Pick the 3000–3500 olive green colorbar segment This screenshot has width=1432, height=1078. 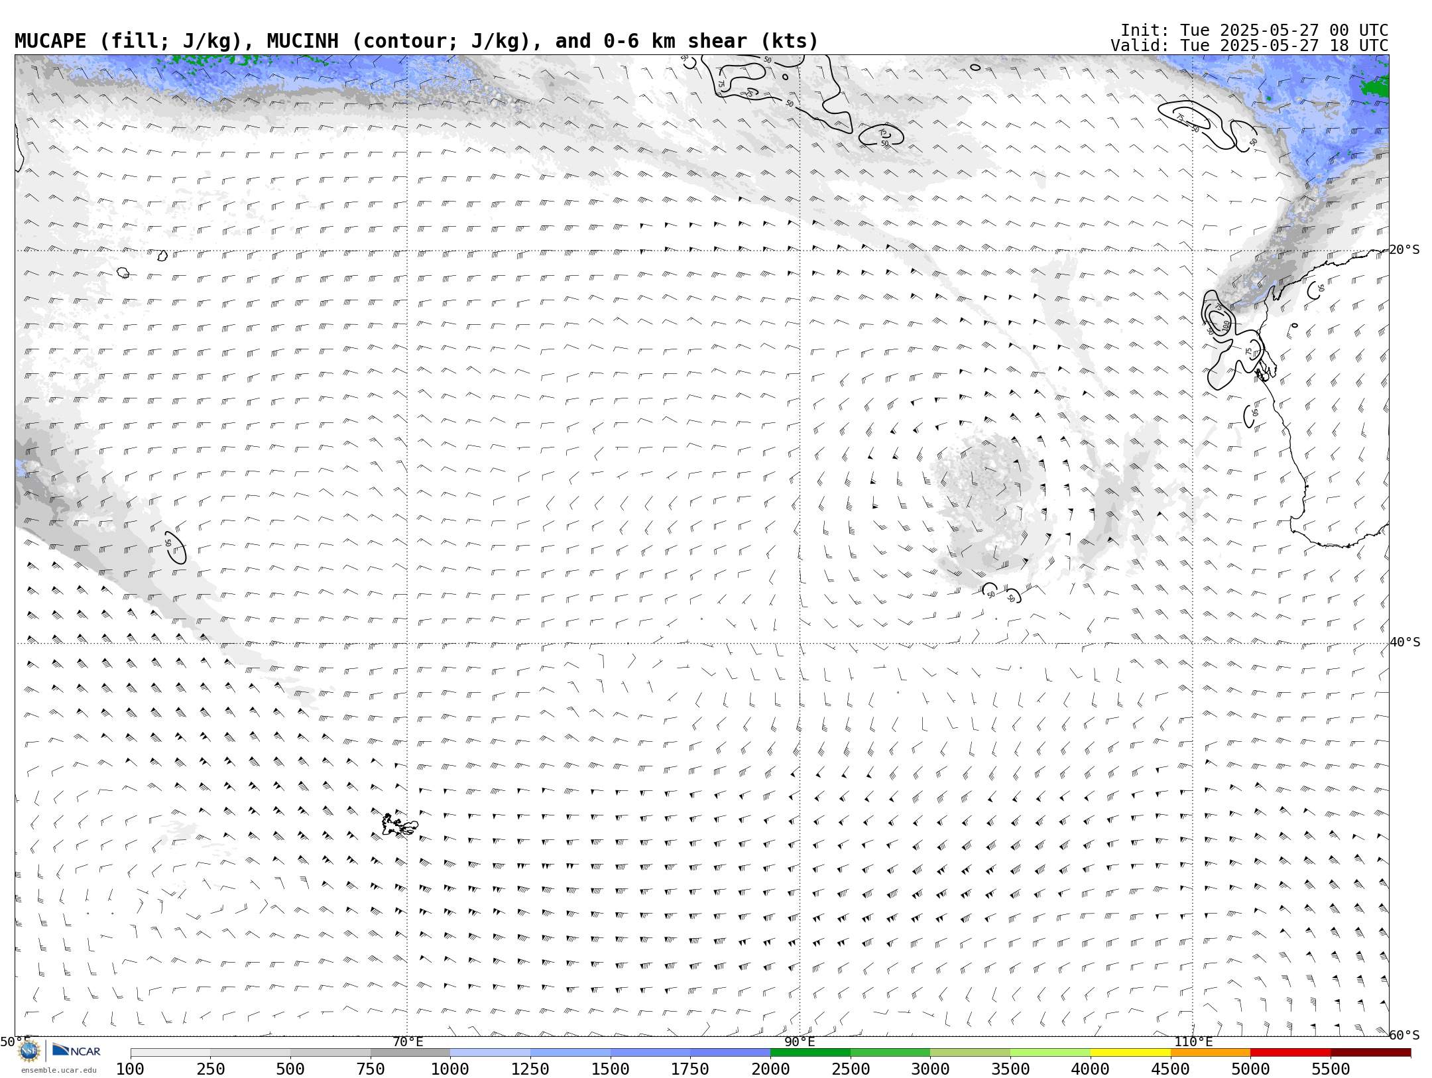tap(971, 1053)
